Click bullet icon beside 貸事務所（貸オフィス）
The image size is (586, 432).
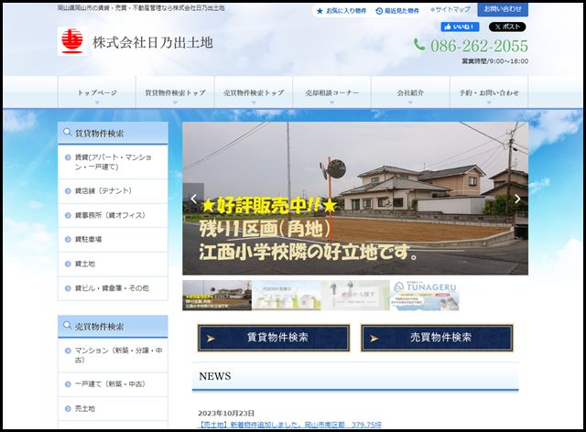pos(68,215)
